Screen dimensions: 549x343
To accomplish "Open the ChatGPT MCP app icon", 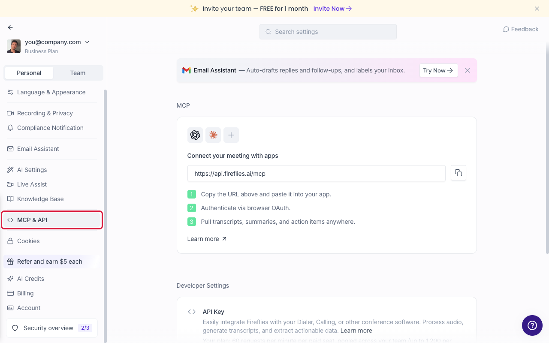I will click(195, 135).
